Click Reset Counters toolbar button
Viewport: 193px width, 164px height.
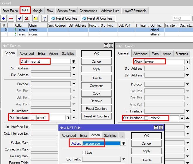64,18
